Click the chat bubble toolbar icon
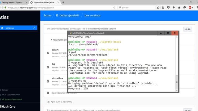This screenshot has width=198, height=111. pyautogui.click(x=185, y=7)
